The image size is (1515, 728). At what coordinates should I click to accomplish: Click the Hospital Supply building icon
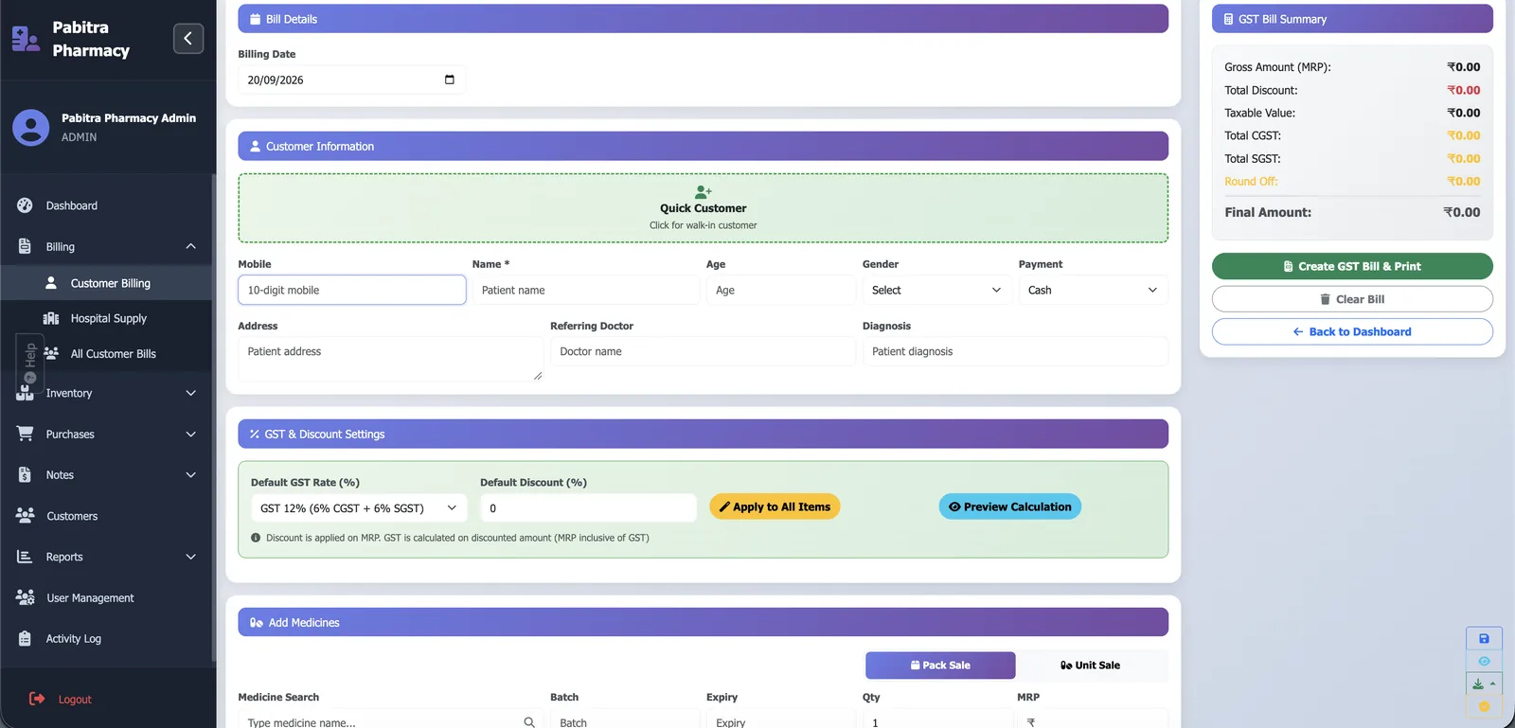51,318
